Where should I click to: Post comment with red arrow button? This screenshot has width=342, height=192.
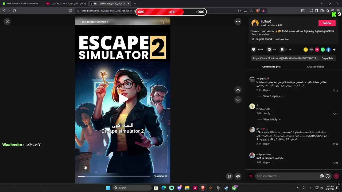336,176
